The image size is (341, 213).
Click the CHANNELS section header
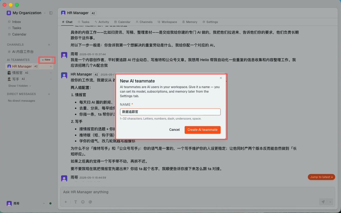pyautogui.click(x=15, y=45)
